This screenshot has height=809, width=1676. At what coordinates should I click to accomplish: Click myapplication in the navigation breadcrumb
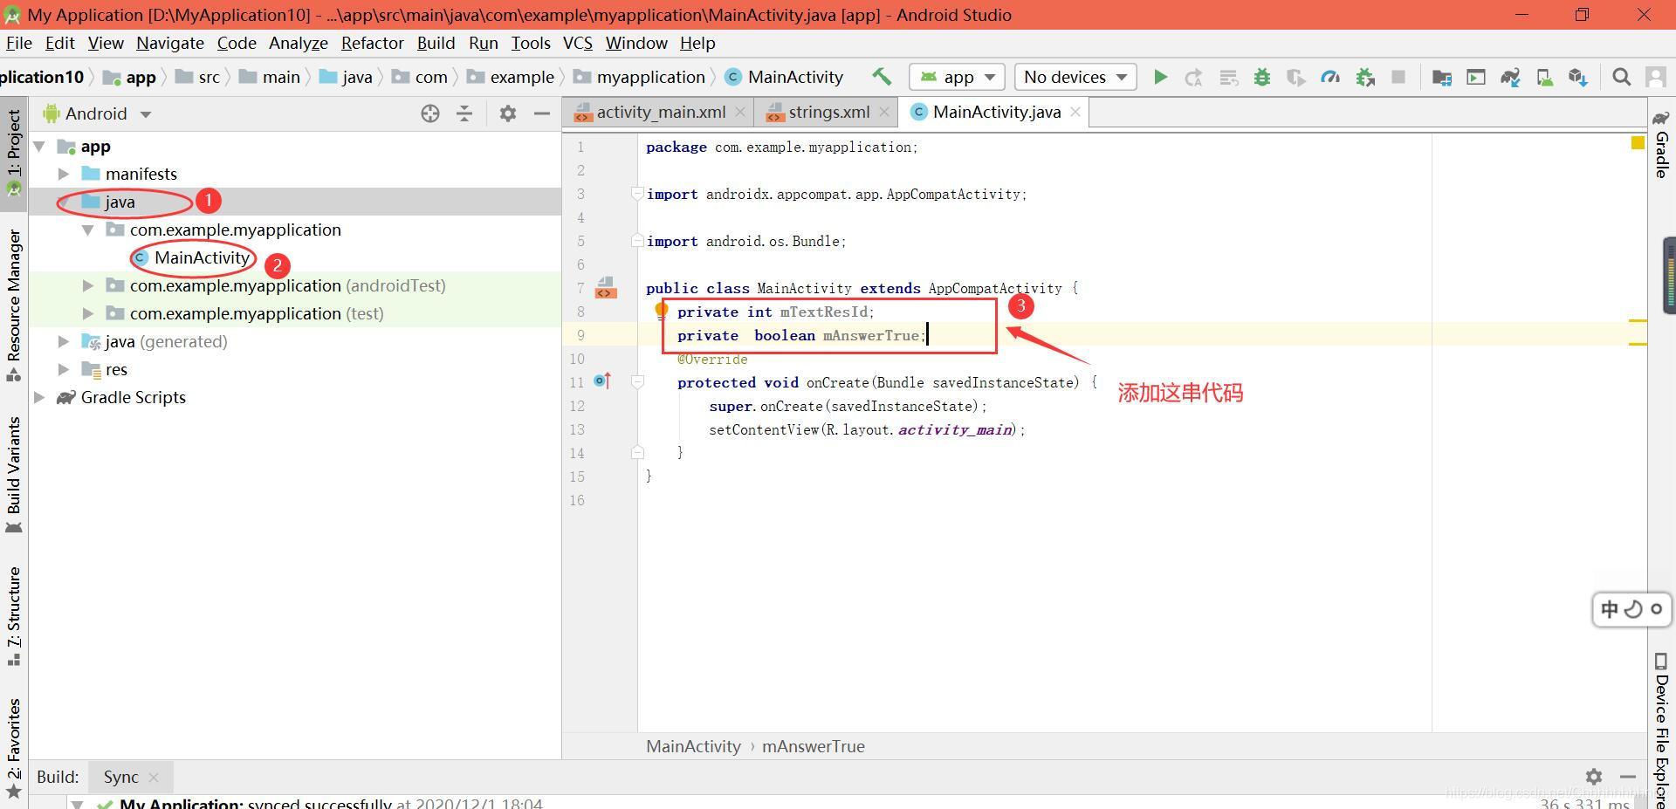pos(650,77)
